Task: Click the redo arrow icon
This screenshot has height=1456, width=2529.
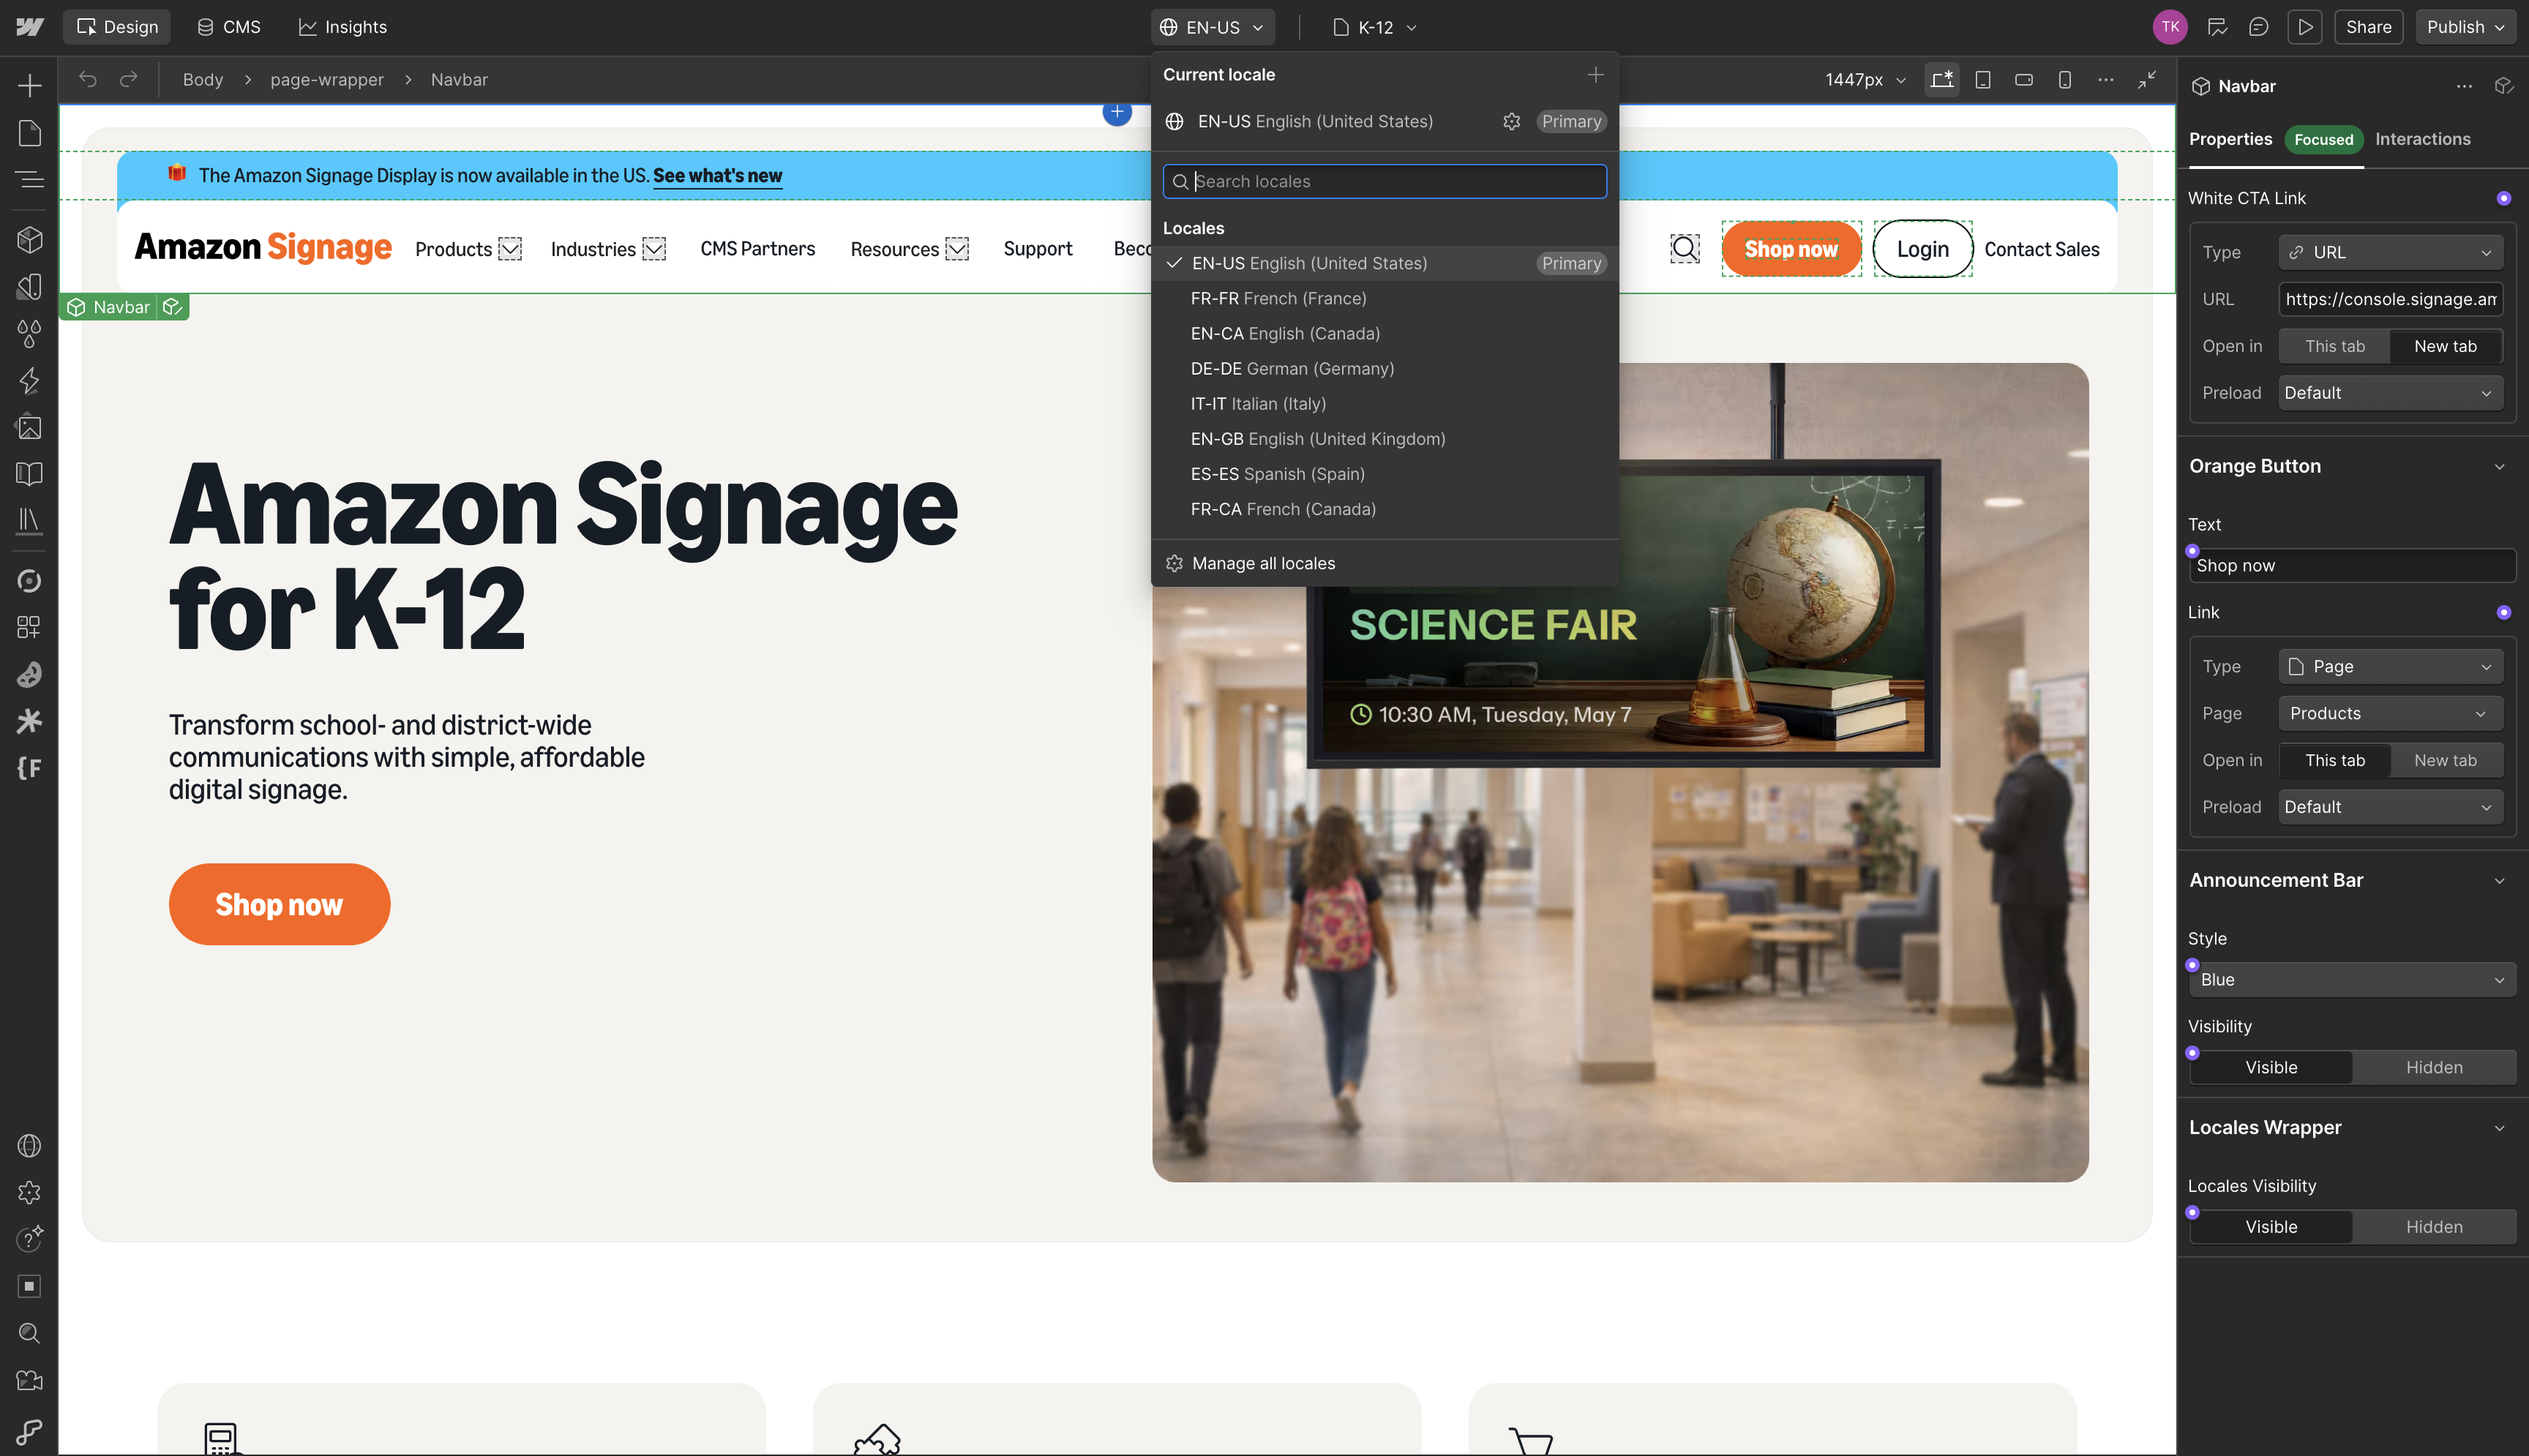Action: 128,79
